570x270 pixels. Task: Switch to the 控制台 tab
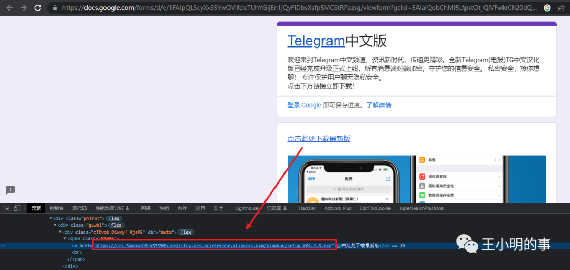coord(56,208)
